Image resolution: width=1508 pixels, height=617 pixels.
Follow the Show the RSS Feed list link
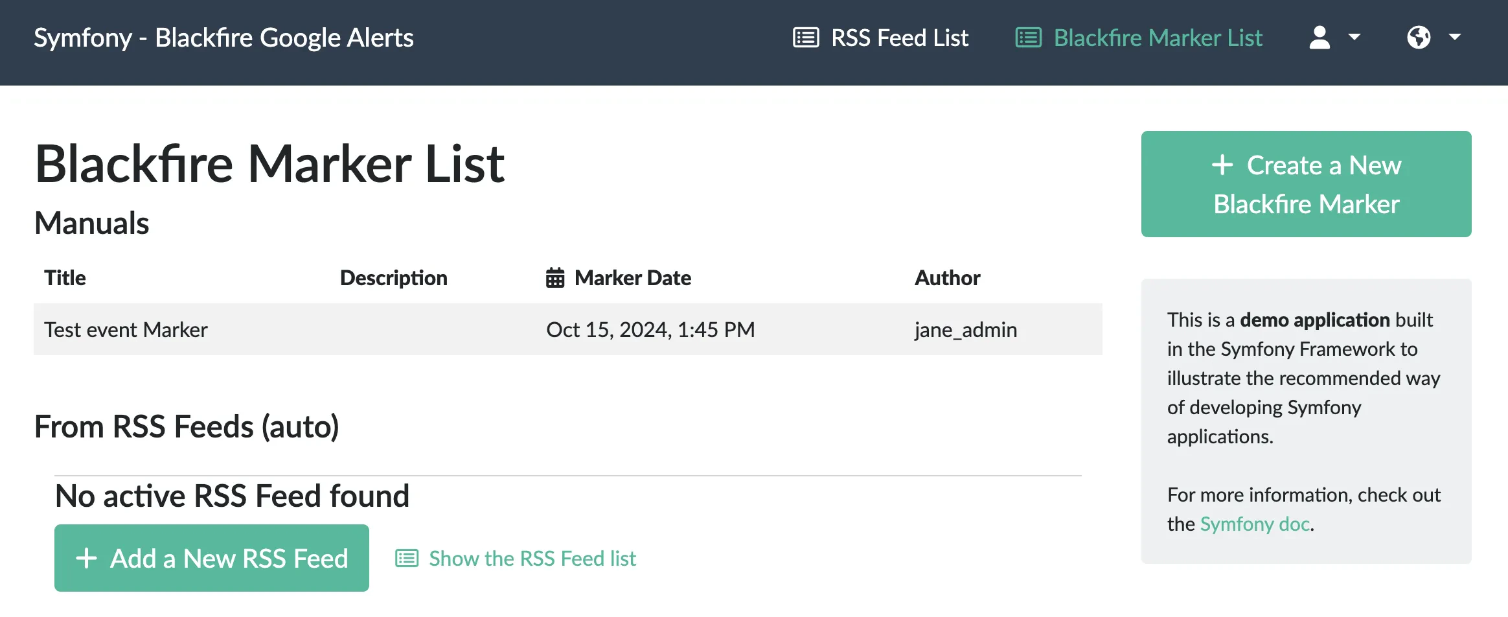point(532,559)
